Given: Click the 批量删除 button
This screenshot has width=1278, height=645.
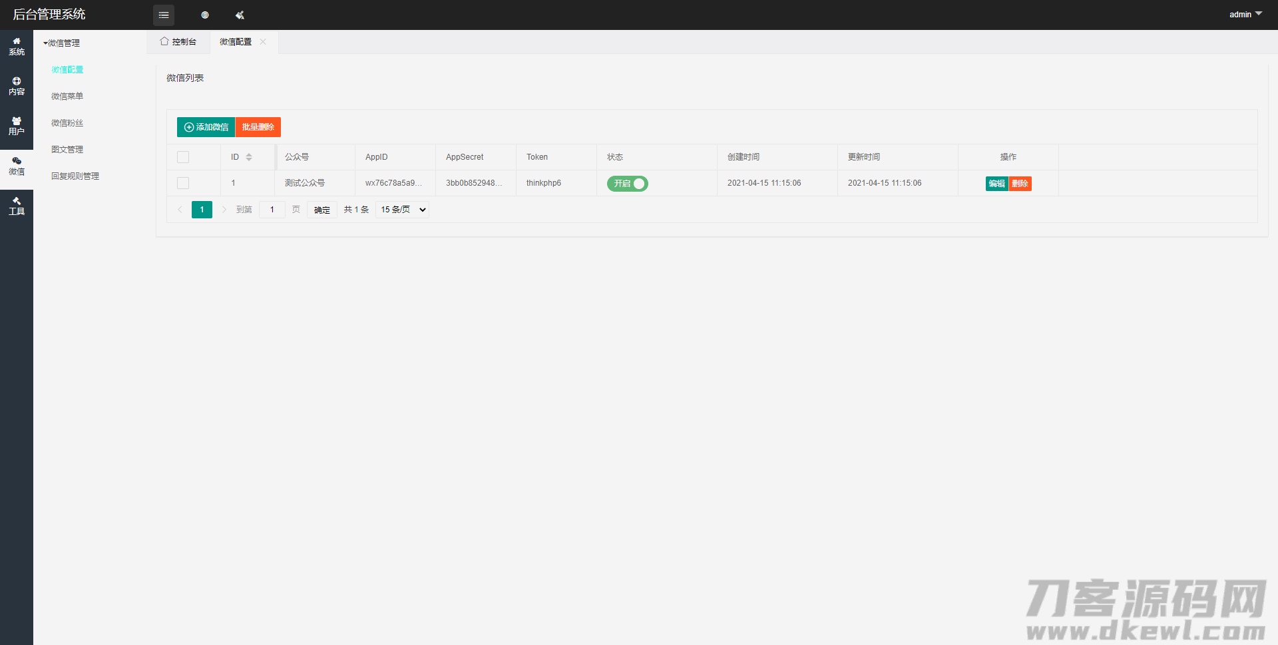Looking at the screenshot, I should point(258,127).
